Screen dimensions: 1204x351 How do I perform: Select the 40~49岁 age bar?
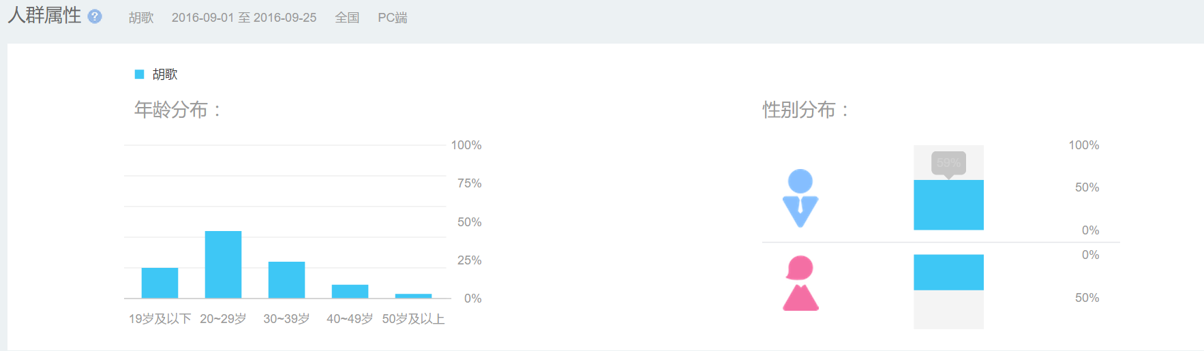click(x=350, y=292)
